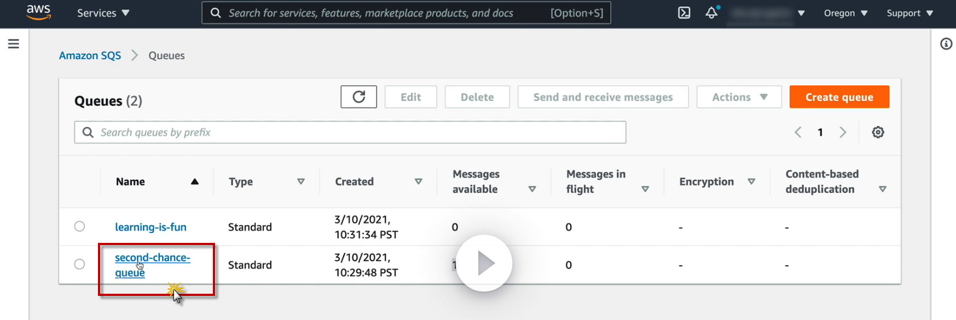
Task: Open the Oregon region selector
Action: point(845,13)
